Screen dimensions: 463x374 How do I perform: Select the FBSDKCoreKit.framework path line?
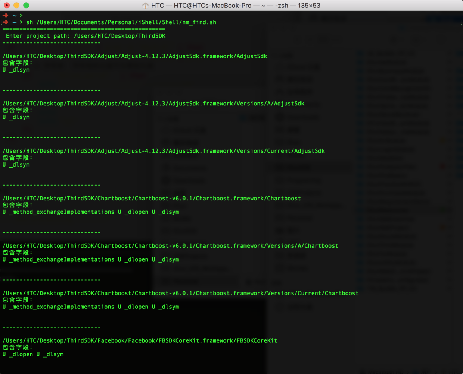(140, 341)
